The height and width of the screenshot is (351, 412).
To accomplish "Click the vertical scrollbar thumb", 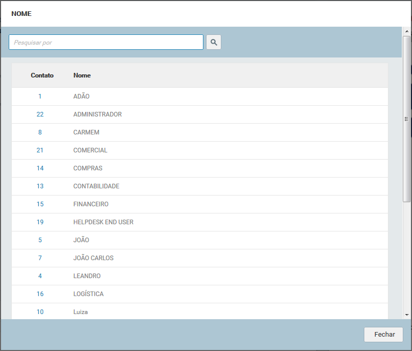I will (407, 118).
